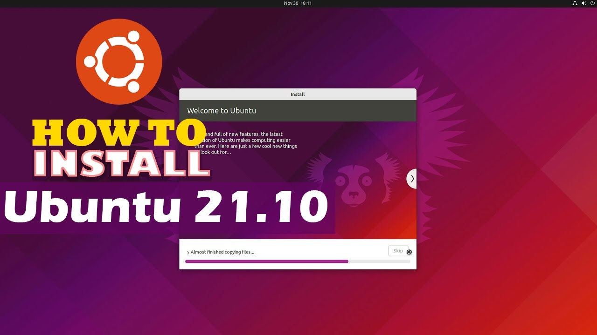Advance to the next installer slide arrow
The image size is (597, 335).
[x=412, y=179]
